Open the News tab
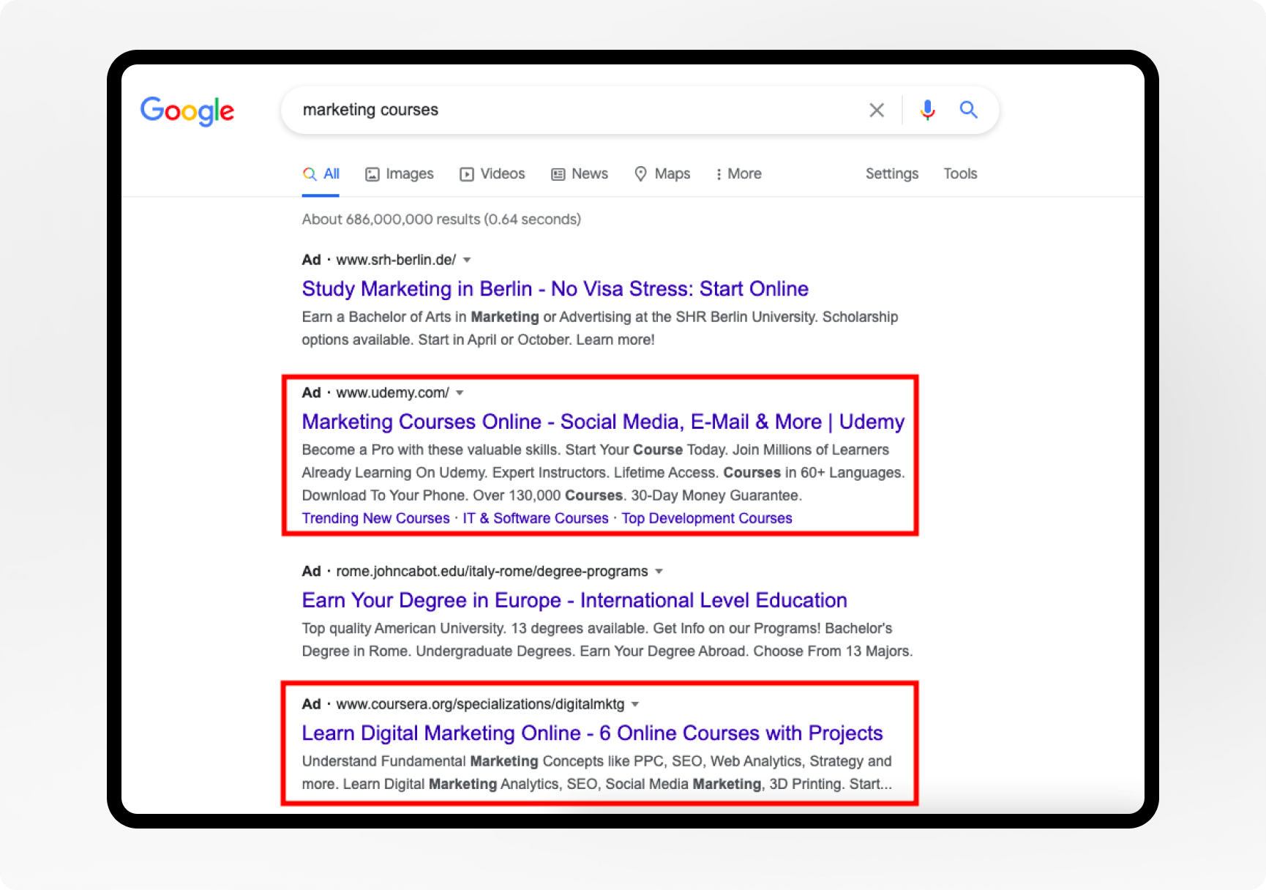 point(580,173)
